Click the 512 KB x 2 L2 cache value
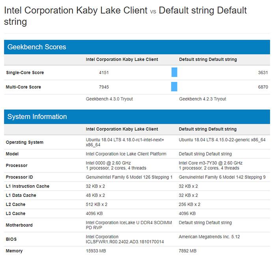 [x=97, y=204]
